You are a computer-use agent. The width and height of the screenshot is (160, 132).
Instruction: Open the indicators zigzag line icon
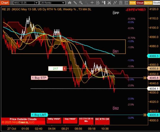pos(115,3)
